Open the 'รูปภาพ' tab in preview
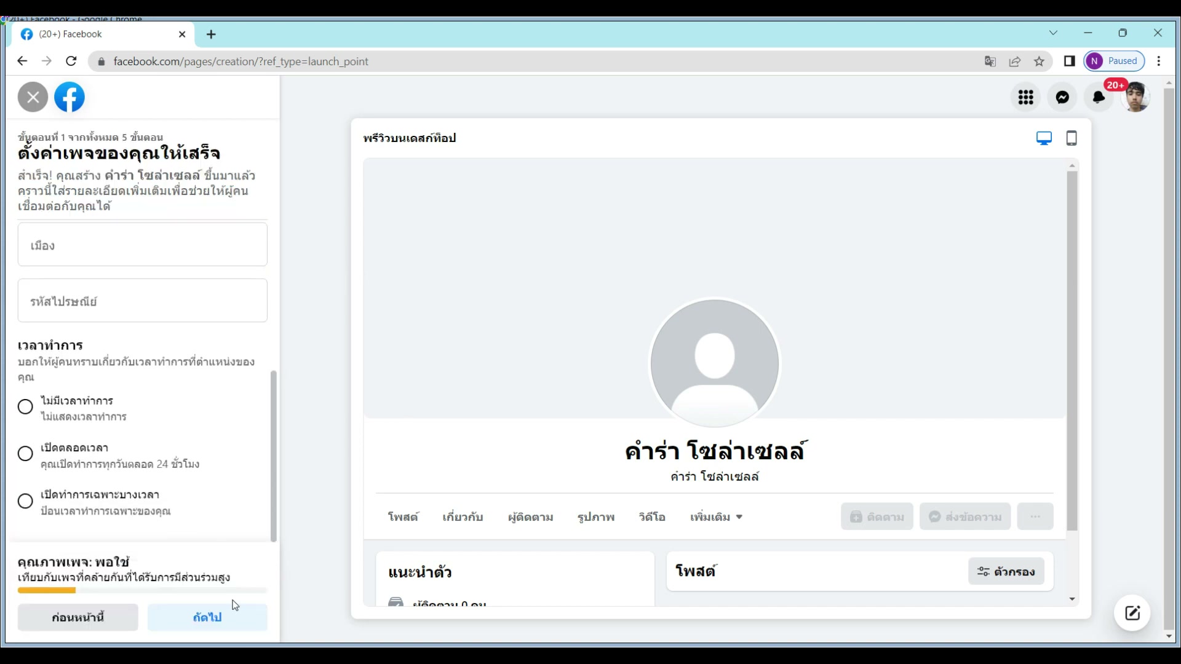1181x664 pixels. (x=595, y=517)
